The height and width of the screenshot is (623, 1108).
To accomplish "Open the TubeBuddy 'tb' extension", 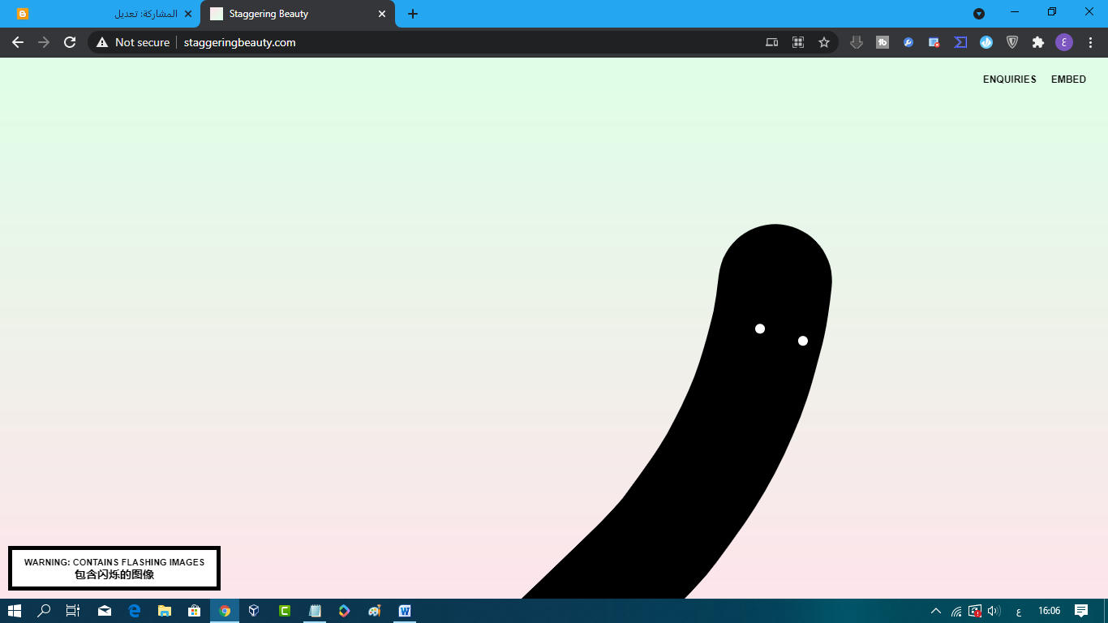I will click(x=883, y=42).
